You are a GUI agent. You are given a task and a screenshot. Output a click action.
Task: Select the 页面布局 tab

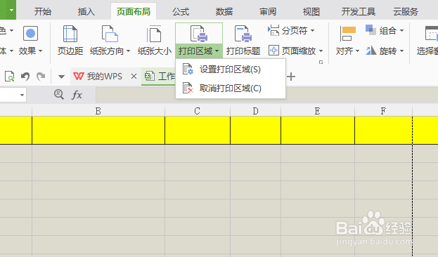click(x=134, y=12)
